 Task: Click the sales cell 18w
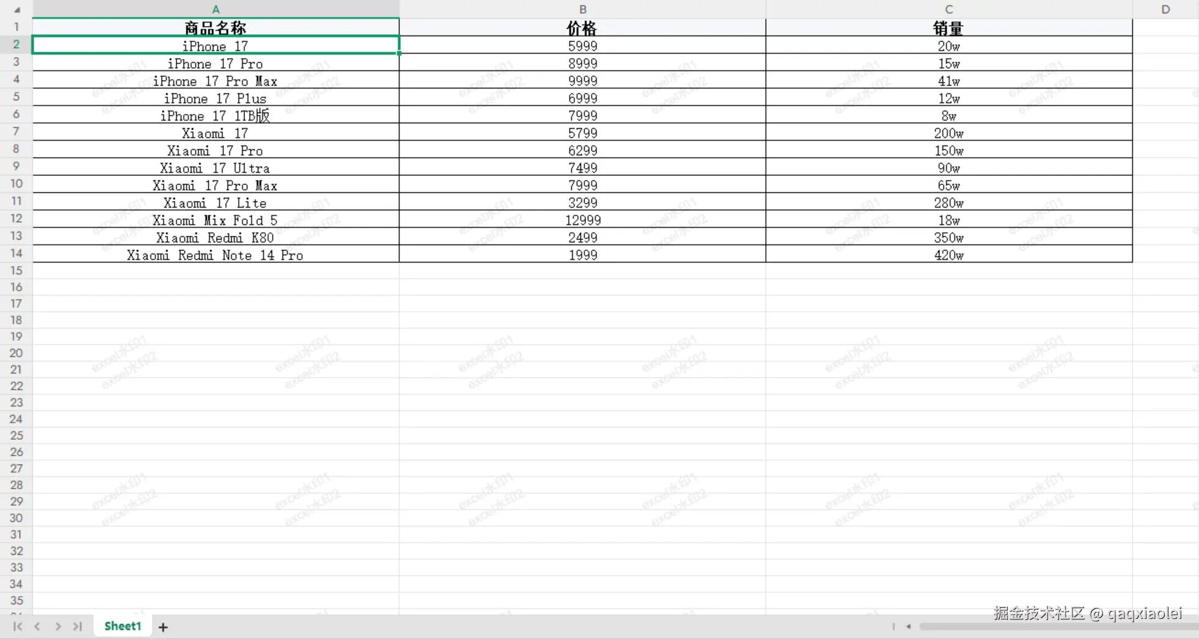point(948,219)
